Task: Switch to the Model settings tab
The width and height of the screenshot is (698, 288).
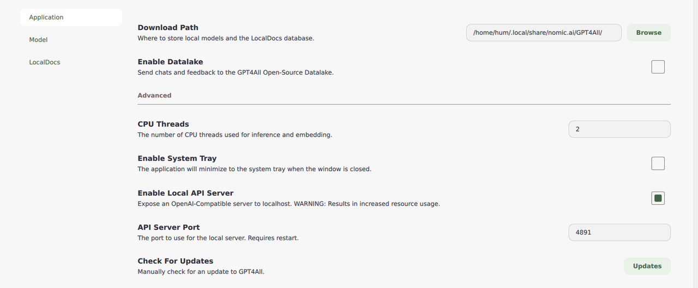Action: [71, 40]
